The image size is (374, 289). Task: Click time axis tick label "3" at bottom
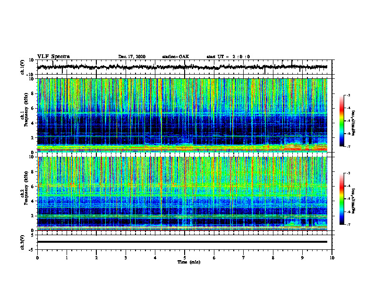[126, 258]
